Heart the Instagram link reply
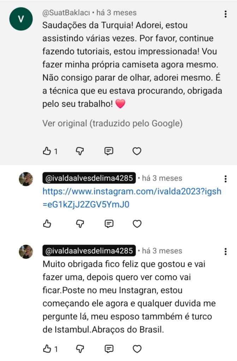The image size is (237, 361). point(137,224)
